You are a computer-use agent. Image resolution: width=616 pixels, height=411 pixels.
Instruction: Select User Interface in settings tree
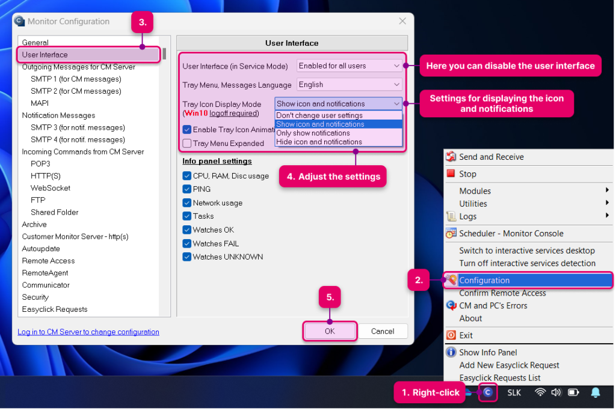tap(45, 55)
